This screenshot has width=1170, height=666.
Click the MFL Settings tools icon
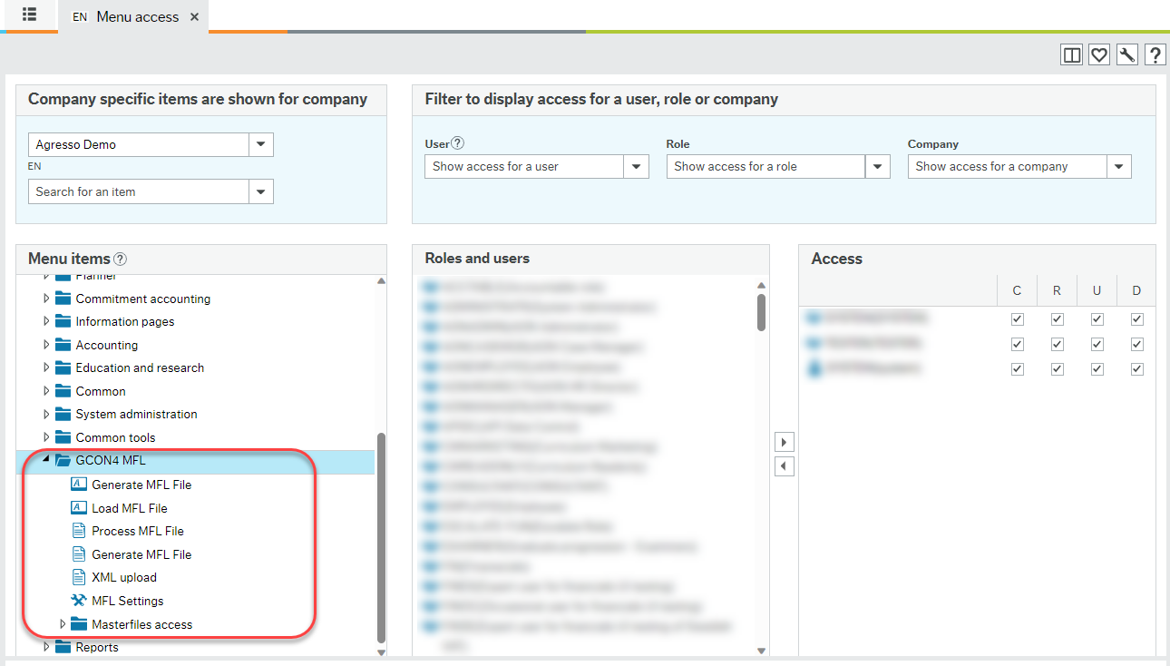pos(78,601)
